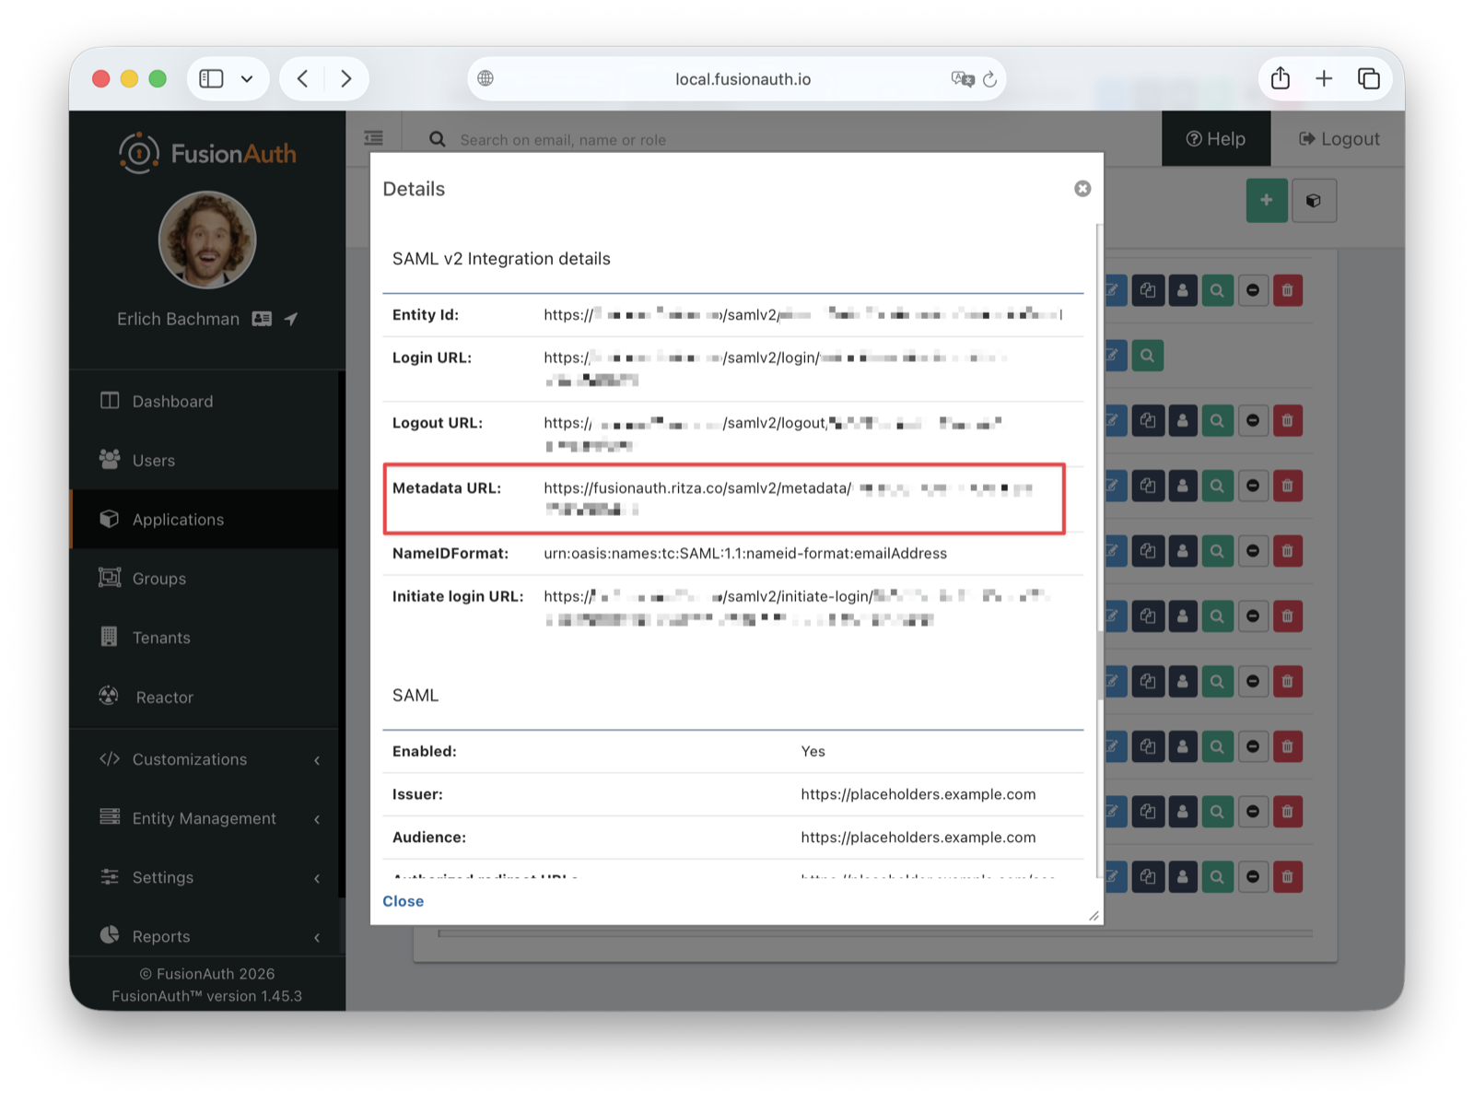This screenshot has height=1102, width=1474.
Task: Toggle the sidebar collapse icon in header
Action: [373, 138]
